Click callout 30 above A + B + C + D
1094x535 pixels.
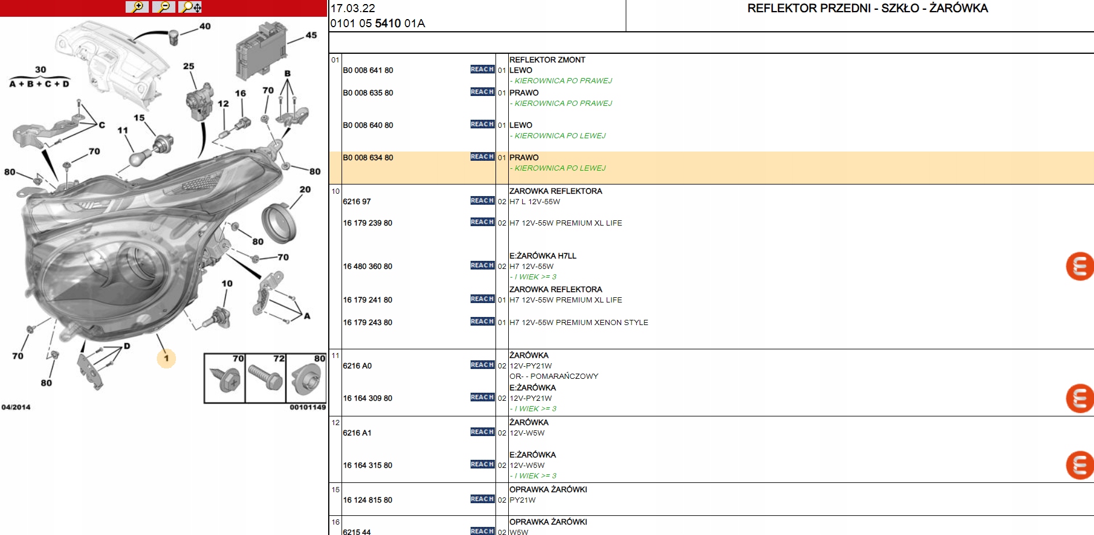[x=41, y=69]
